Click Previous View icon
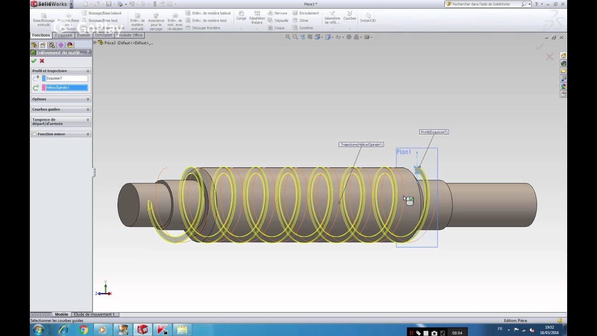This screenshot has height=336, width=597. click(303, 37)
